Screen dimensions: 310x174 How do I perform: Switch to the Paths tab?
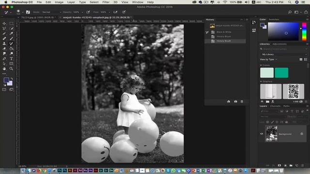286,106
